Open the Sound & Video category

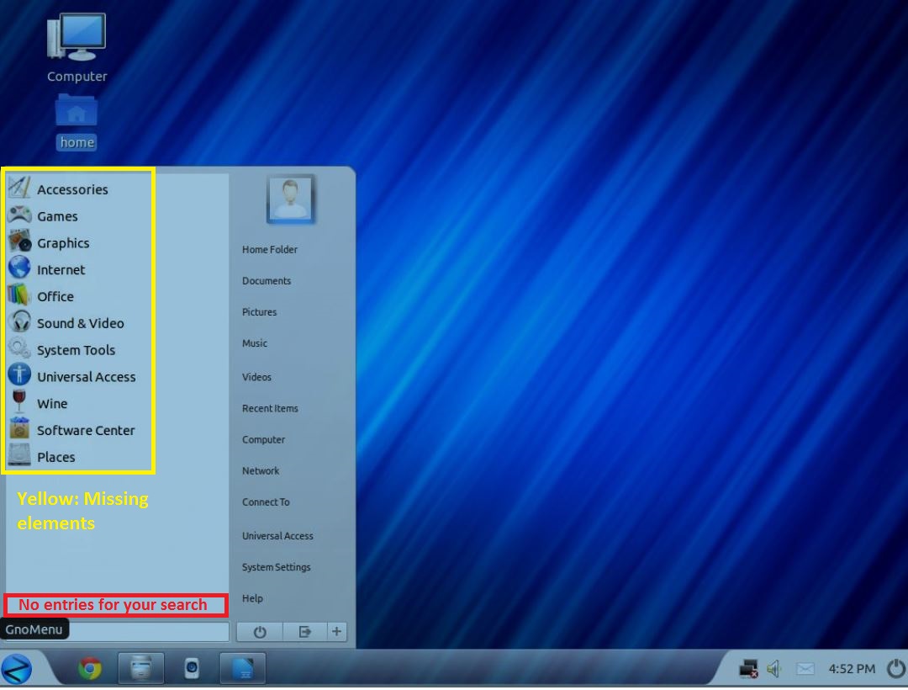(x=80, y=323)
